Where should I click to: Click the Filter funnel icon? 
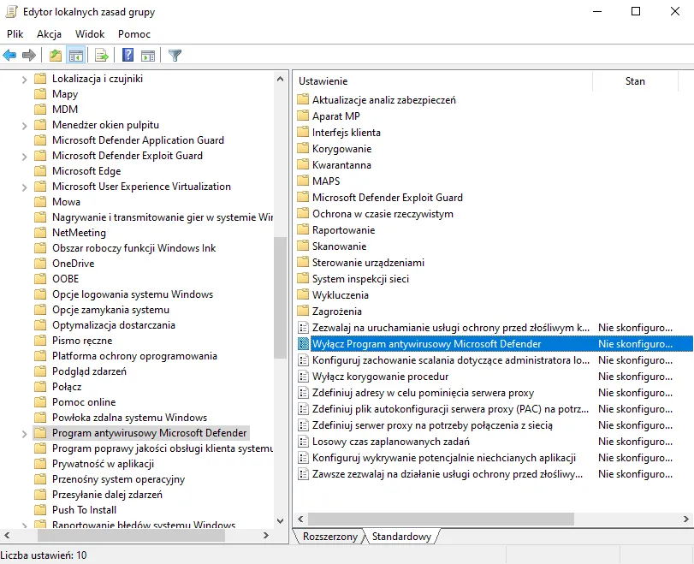175,55
